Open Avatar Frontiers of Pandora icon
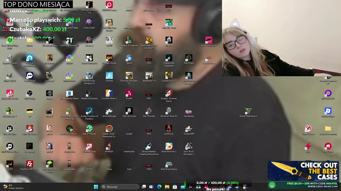 pos(89,114)
